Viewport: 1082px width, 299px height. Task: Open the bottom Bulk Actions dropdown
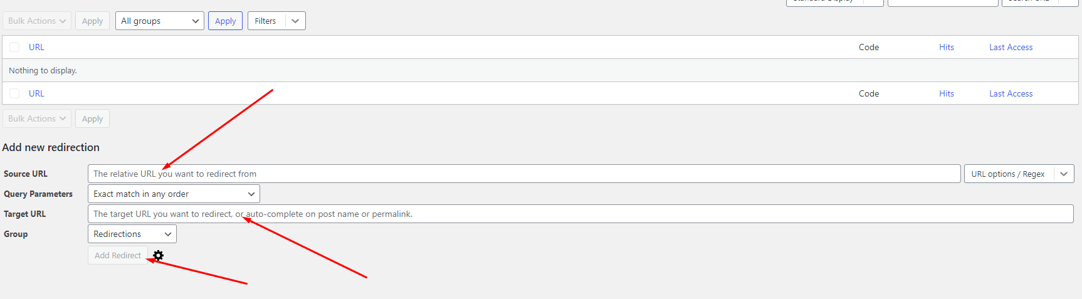pyautogui.click(x=37, y=118)
